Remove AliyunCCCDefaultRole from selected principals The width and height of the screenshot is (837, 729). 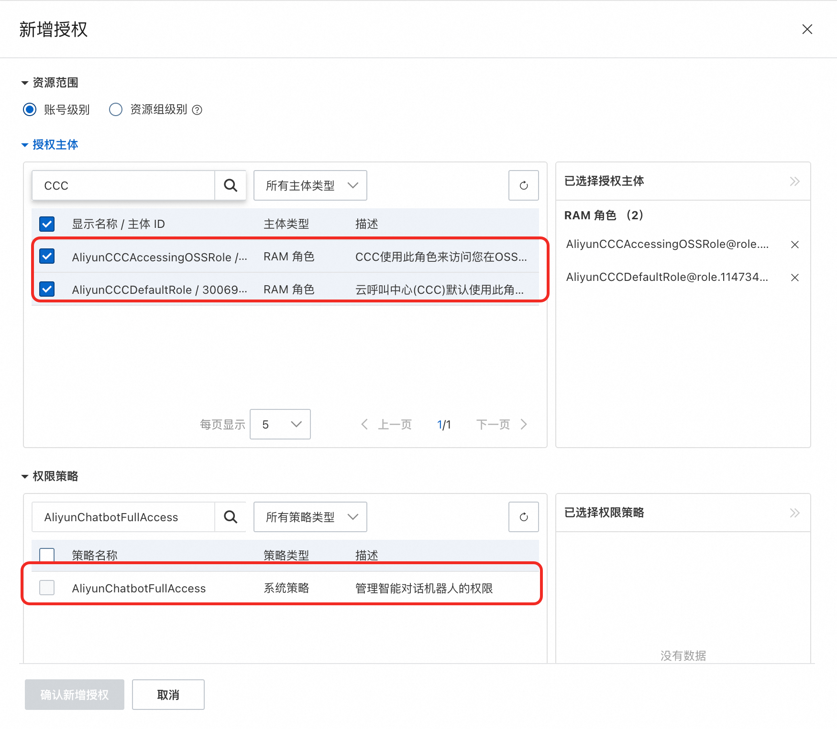point(795,278)
